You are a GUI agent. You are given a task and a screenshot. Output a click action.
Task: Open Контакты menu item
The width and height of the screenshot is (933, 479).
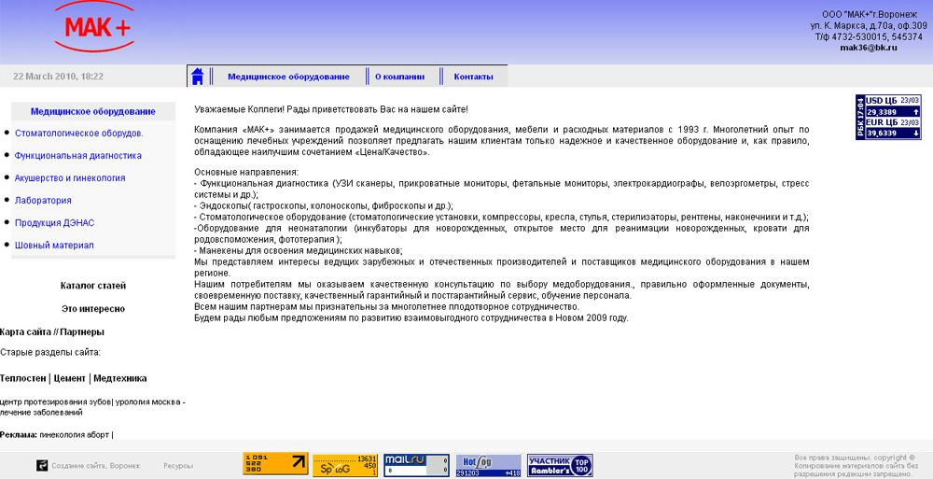(473, 77)
